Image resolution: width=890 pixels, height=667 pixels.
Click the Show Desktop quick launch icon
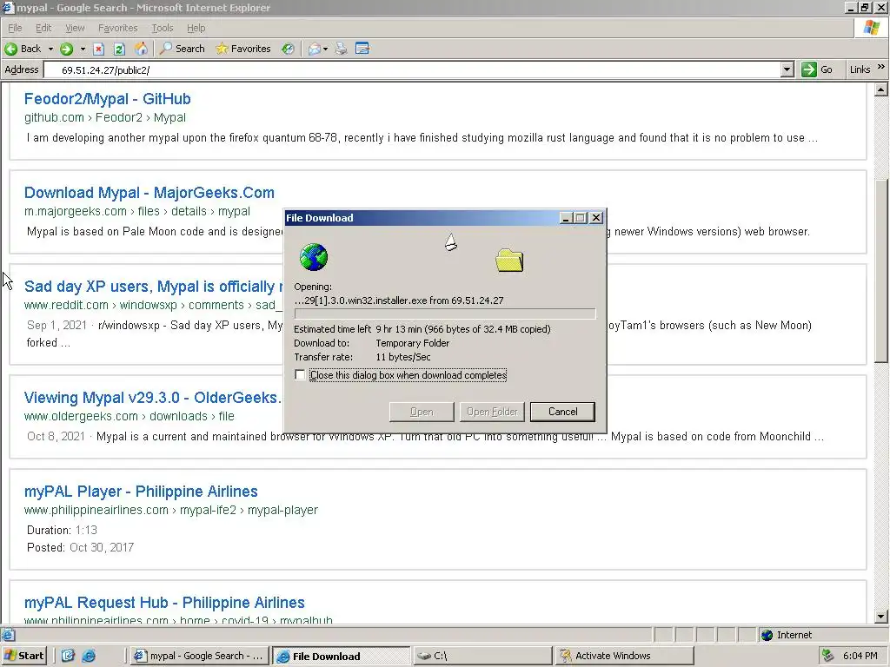68,656
